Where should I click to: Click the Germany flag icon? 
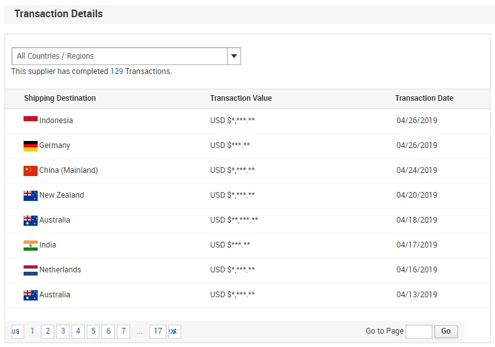(31, 145)
